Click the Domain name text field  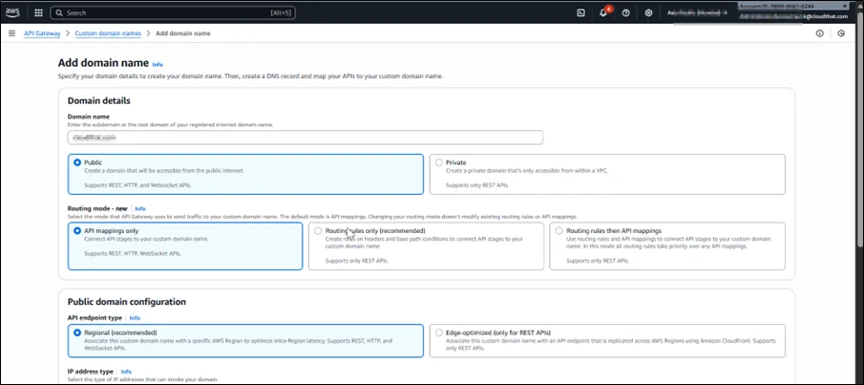[x=305, y=138]
